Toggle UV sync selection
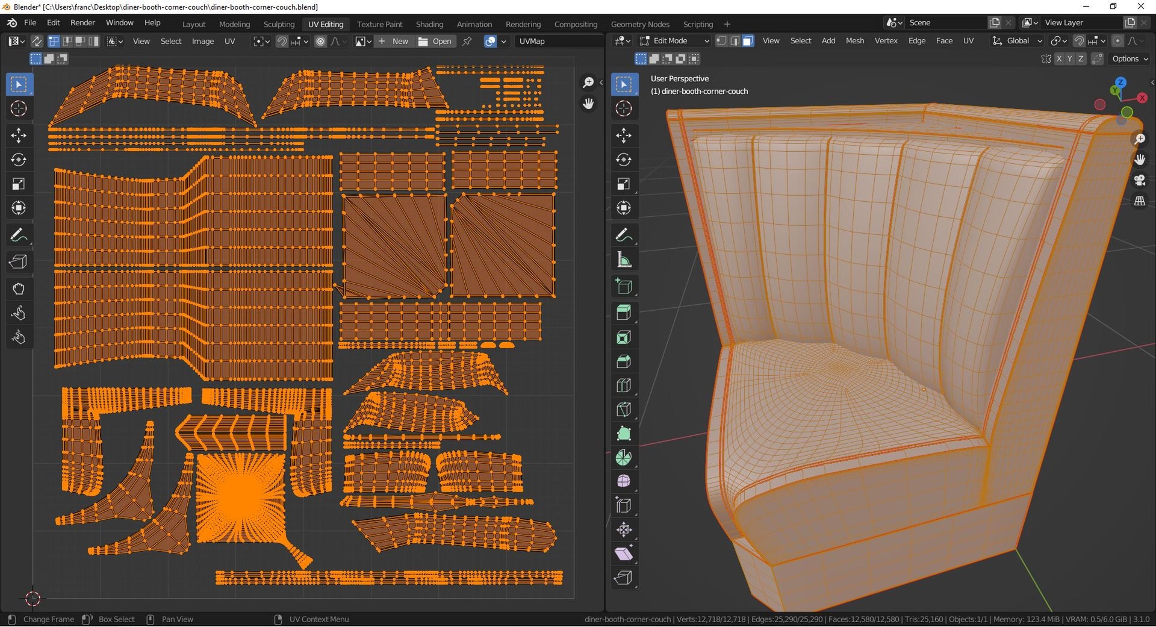Image resolution: width=1156 pixels, height=627 pixels. 36,41
